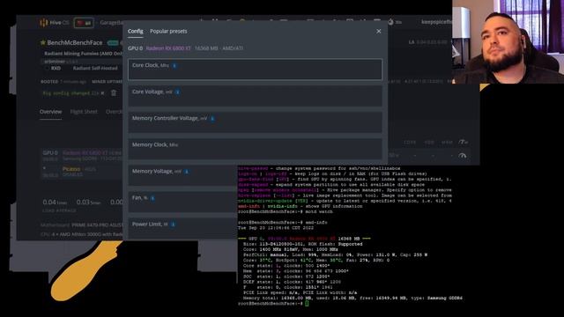The image size is (564, 317).
Task: Switch to the Config tab
Action: 135,32
